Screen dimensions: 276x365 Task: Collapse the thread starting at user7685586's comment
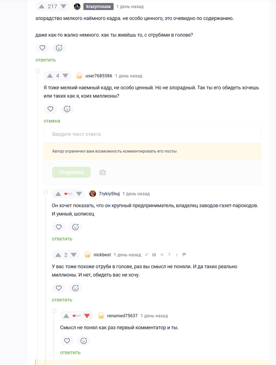pos(37,71)
